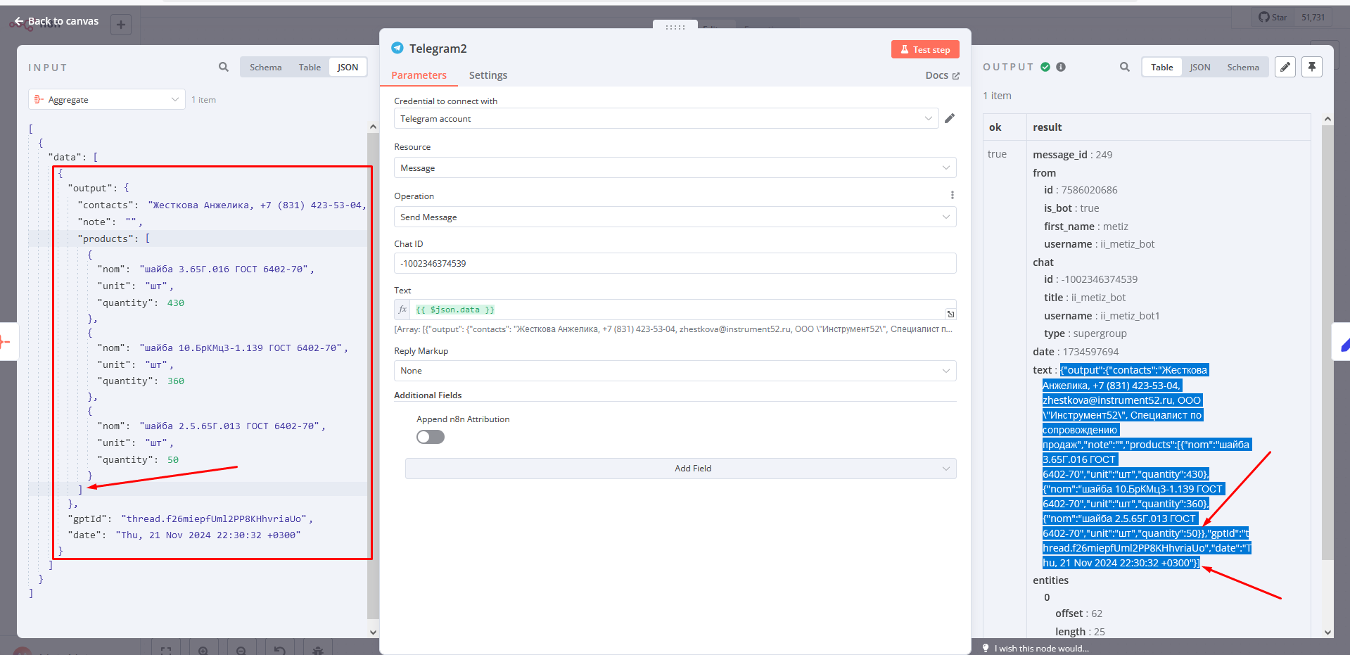Click the plus button beside Back to canvas

[x=121, y=25]
